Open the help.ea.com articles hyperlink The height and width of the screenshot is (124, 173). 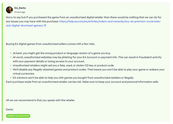pyautogui.click(x=110, y=21)
